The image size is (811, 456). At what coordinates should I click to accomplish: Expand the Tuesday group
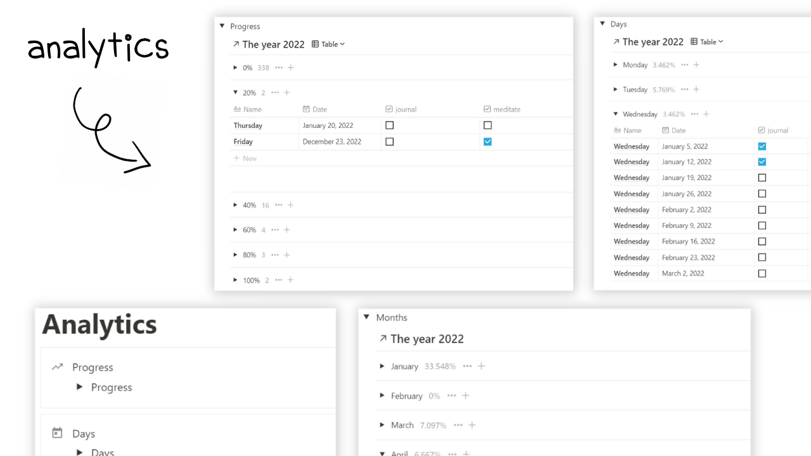(x=616, y=89)
